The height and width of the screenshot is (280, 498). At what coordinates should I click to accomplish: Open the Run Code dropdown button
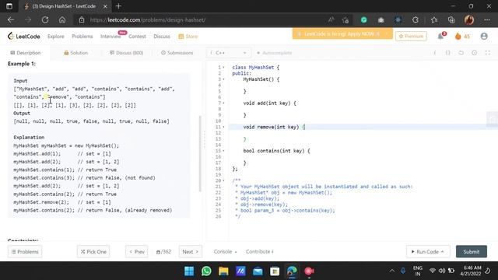point(428,251)
